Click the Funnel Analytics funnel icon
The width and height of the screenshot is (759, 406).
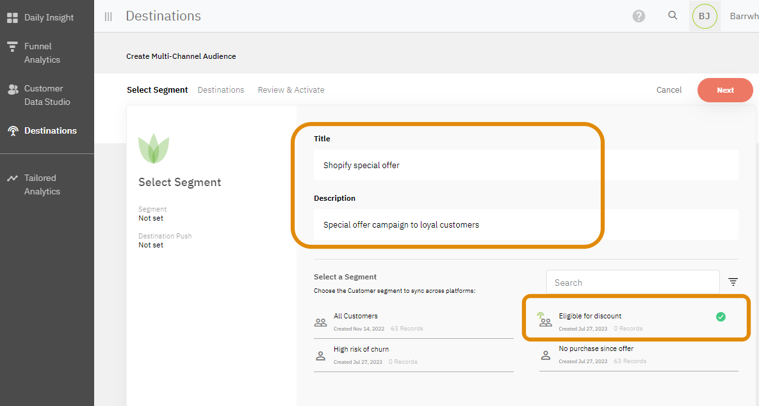[12, 47]
